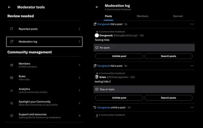Click brian author name on post
203x128 pixels.
click(x=103, y=77)
